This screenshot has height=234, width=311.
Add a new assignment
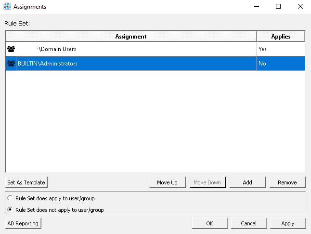pos(247,182)
